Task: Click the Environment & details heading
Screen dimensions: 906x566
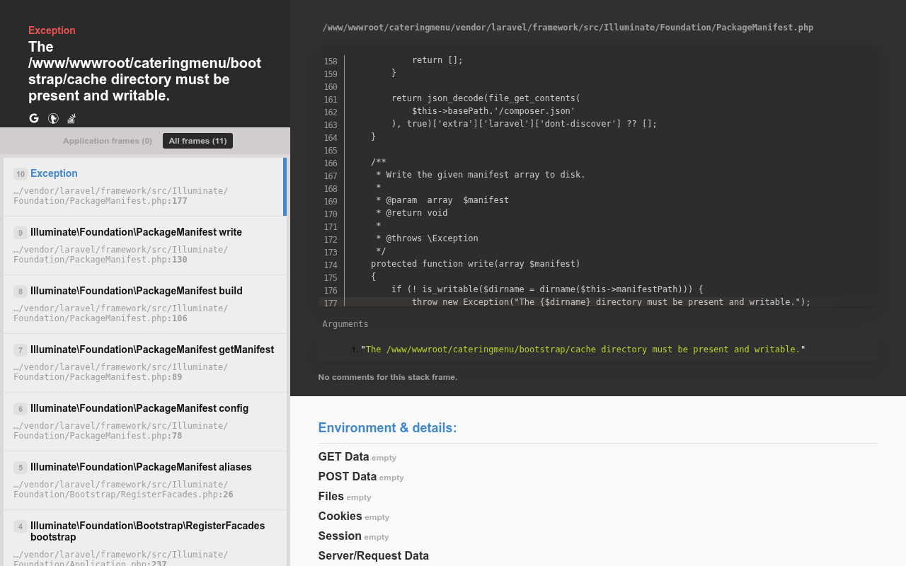Action: pyautogui.click(x=387, y=428)
